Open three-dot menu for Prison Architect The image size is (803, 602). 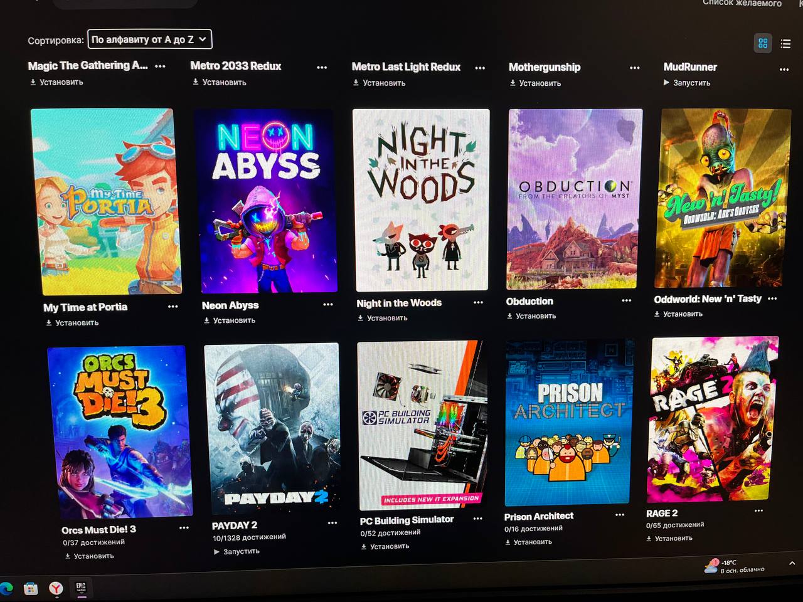(x=620, y=515)
